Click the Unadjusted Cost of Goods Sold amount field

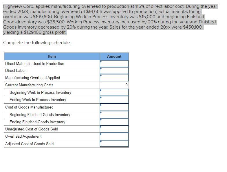point(114,129)
